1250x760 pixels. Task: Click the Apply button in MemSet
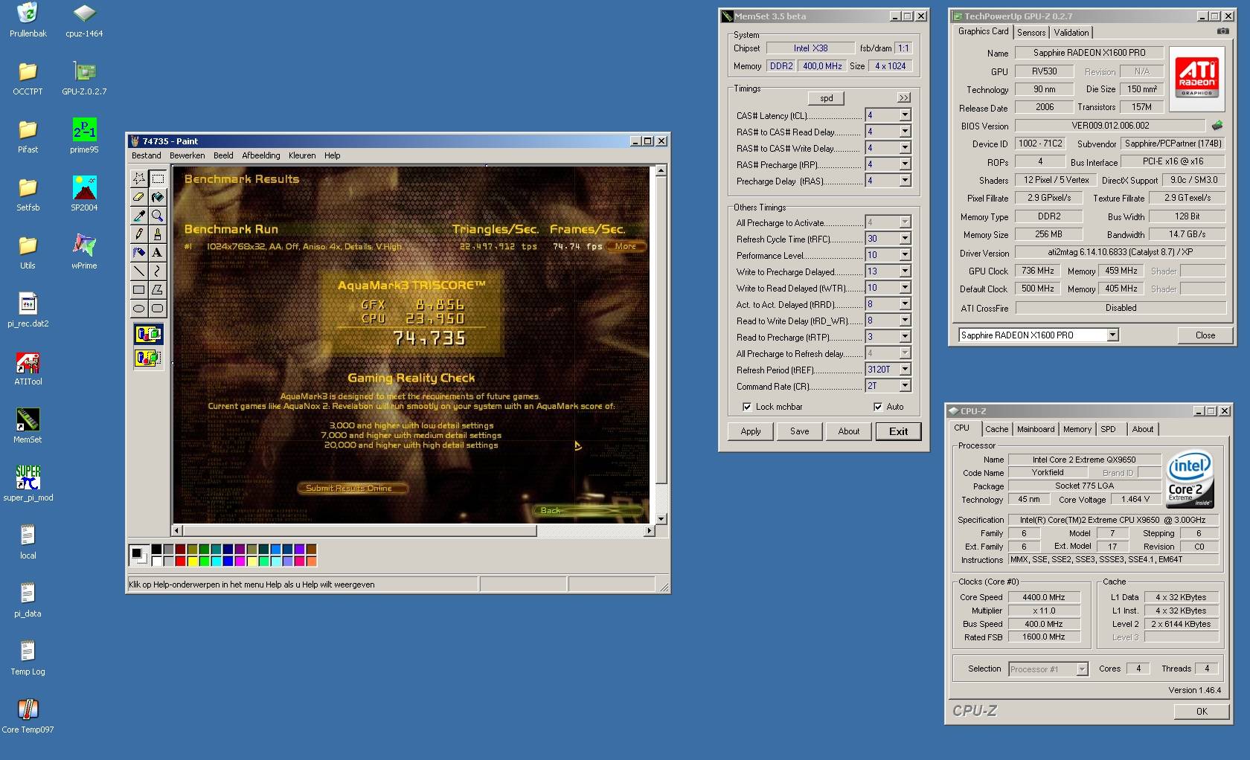click(x=751, y=431)
